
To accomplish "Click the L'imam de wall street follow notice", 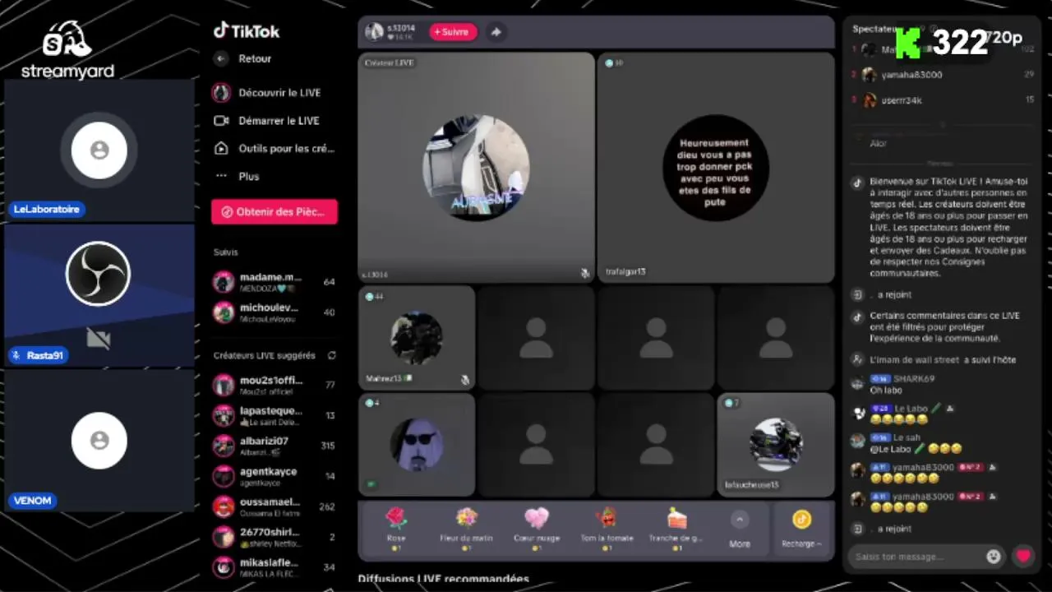I will coord(943,359).
